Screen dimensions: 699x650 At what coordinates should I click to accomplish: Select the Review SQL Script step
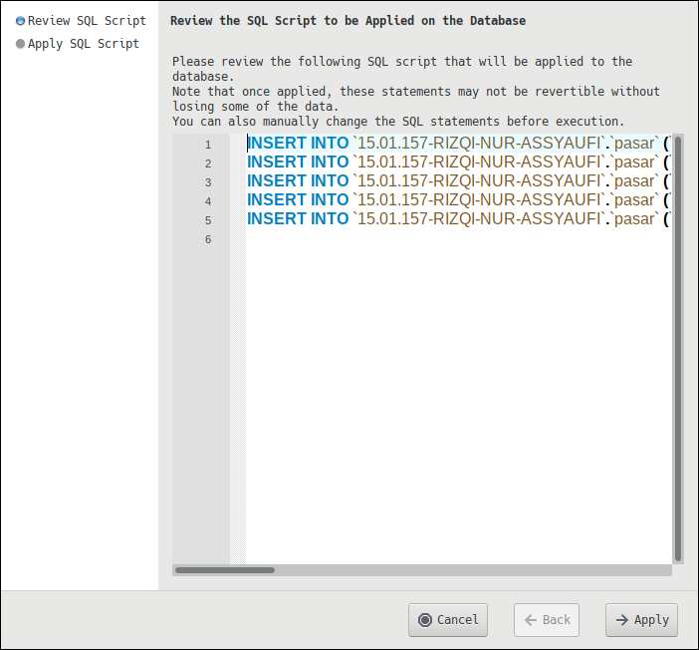click(x=86, y=21)
